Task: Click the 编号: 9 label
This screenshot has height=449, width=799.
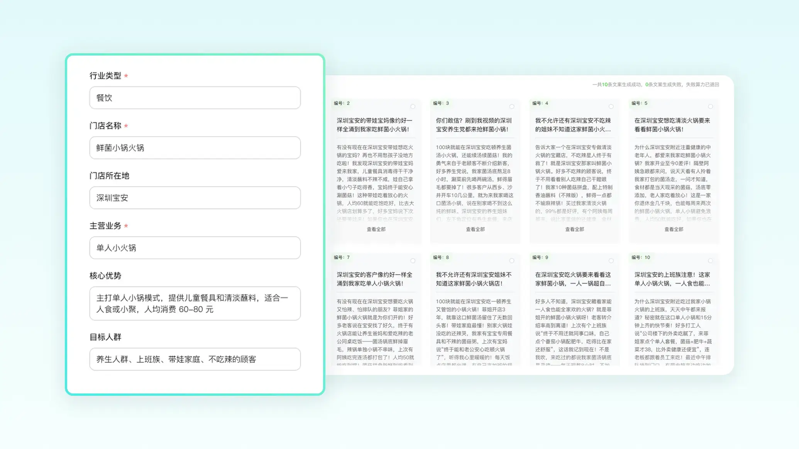Action: (x=540, y=257)
